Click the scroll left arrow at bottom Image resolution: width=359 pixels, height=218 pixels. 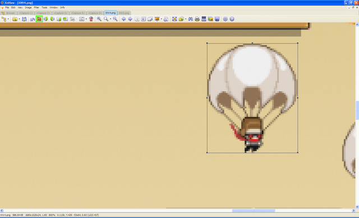[x=2, y=211]
